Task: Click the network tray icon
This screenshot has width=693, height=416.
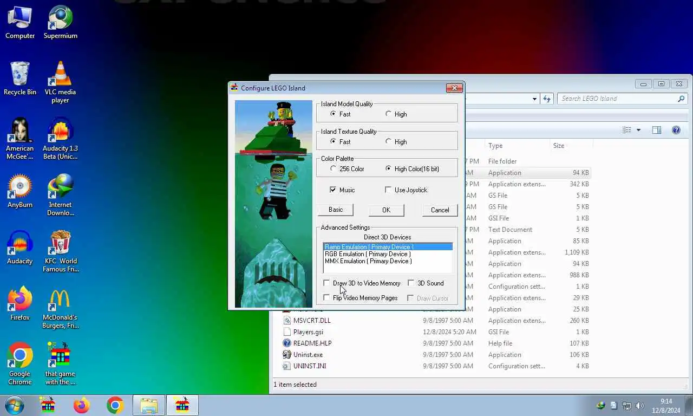Action: point(626,406)
